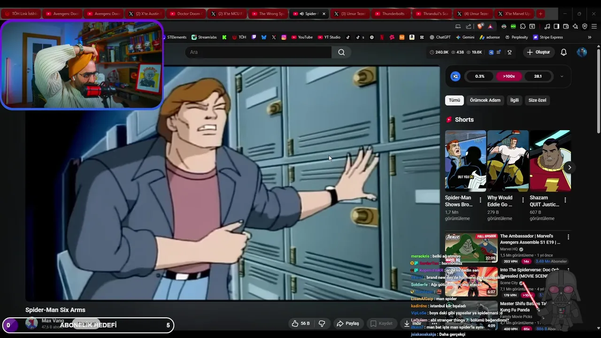Screen dimensions: 601x338
Task: Dislike the video with thumbs down
Action: (322, 323)
